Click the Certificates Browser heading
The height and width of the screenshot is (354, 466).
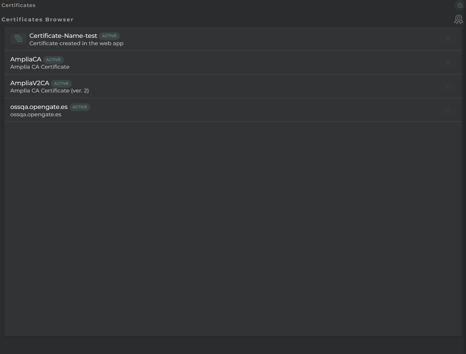[x=37, y=20]
